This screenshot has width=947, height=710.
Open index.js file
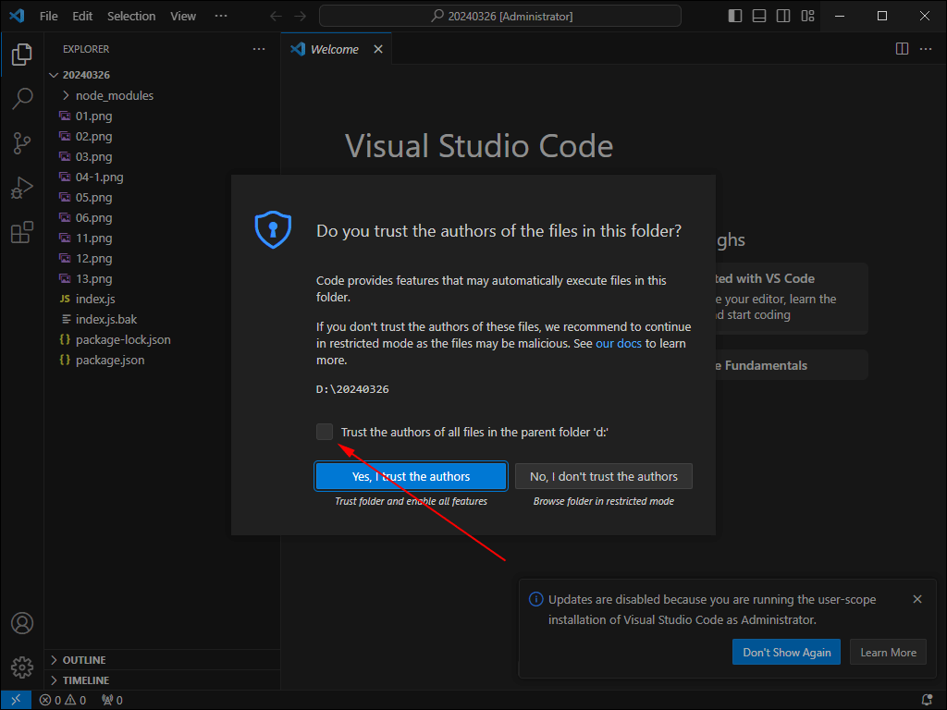point(162,299)
